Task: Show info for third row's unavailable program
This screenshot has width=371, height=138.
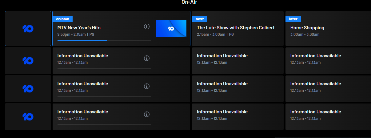Action: [x=147, y=86]
